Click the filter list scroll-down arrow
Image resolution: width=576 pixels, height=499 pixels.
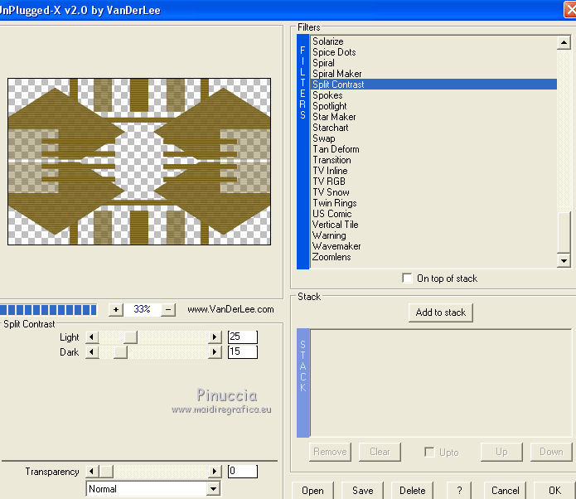tap(564, 261)
